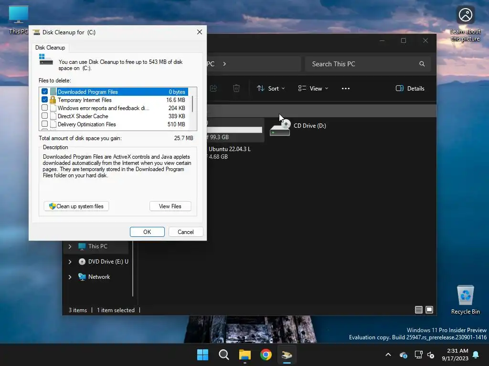
Task: Minimize the File Explorer window
Action: point(382,41)
